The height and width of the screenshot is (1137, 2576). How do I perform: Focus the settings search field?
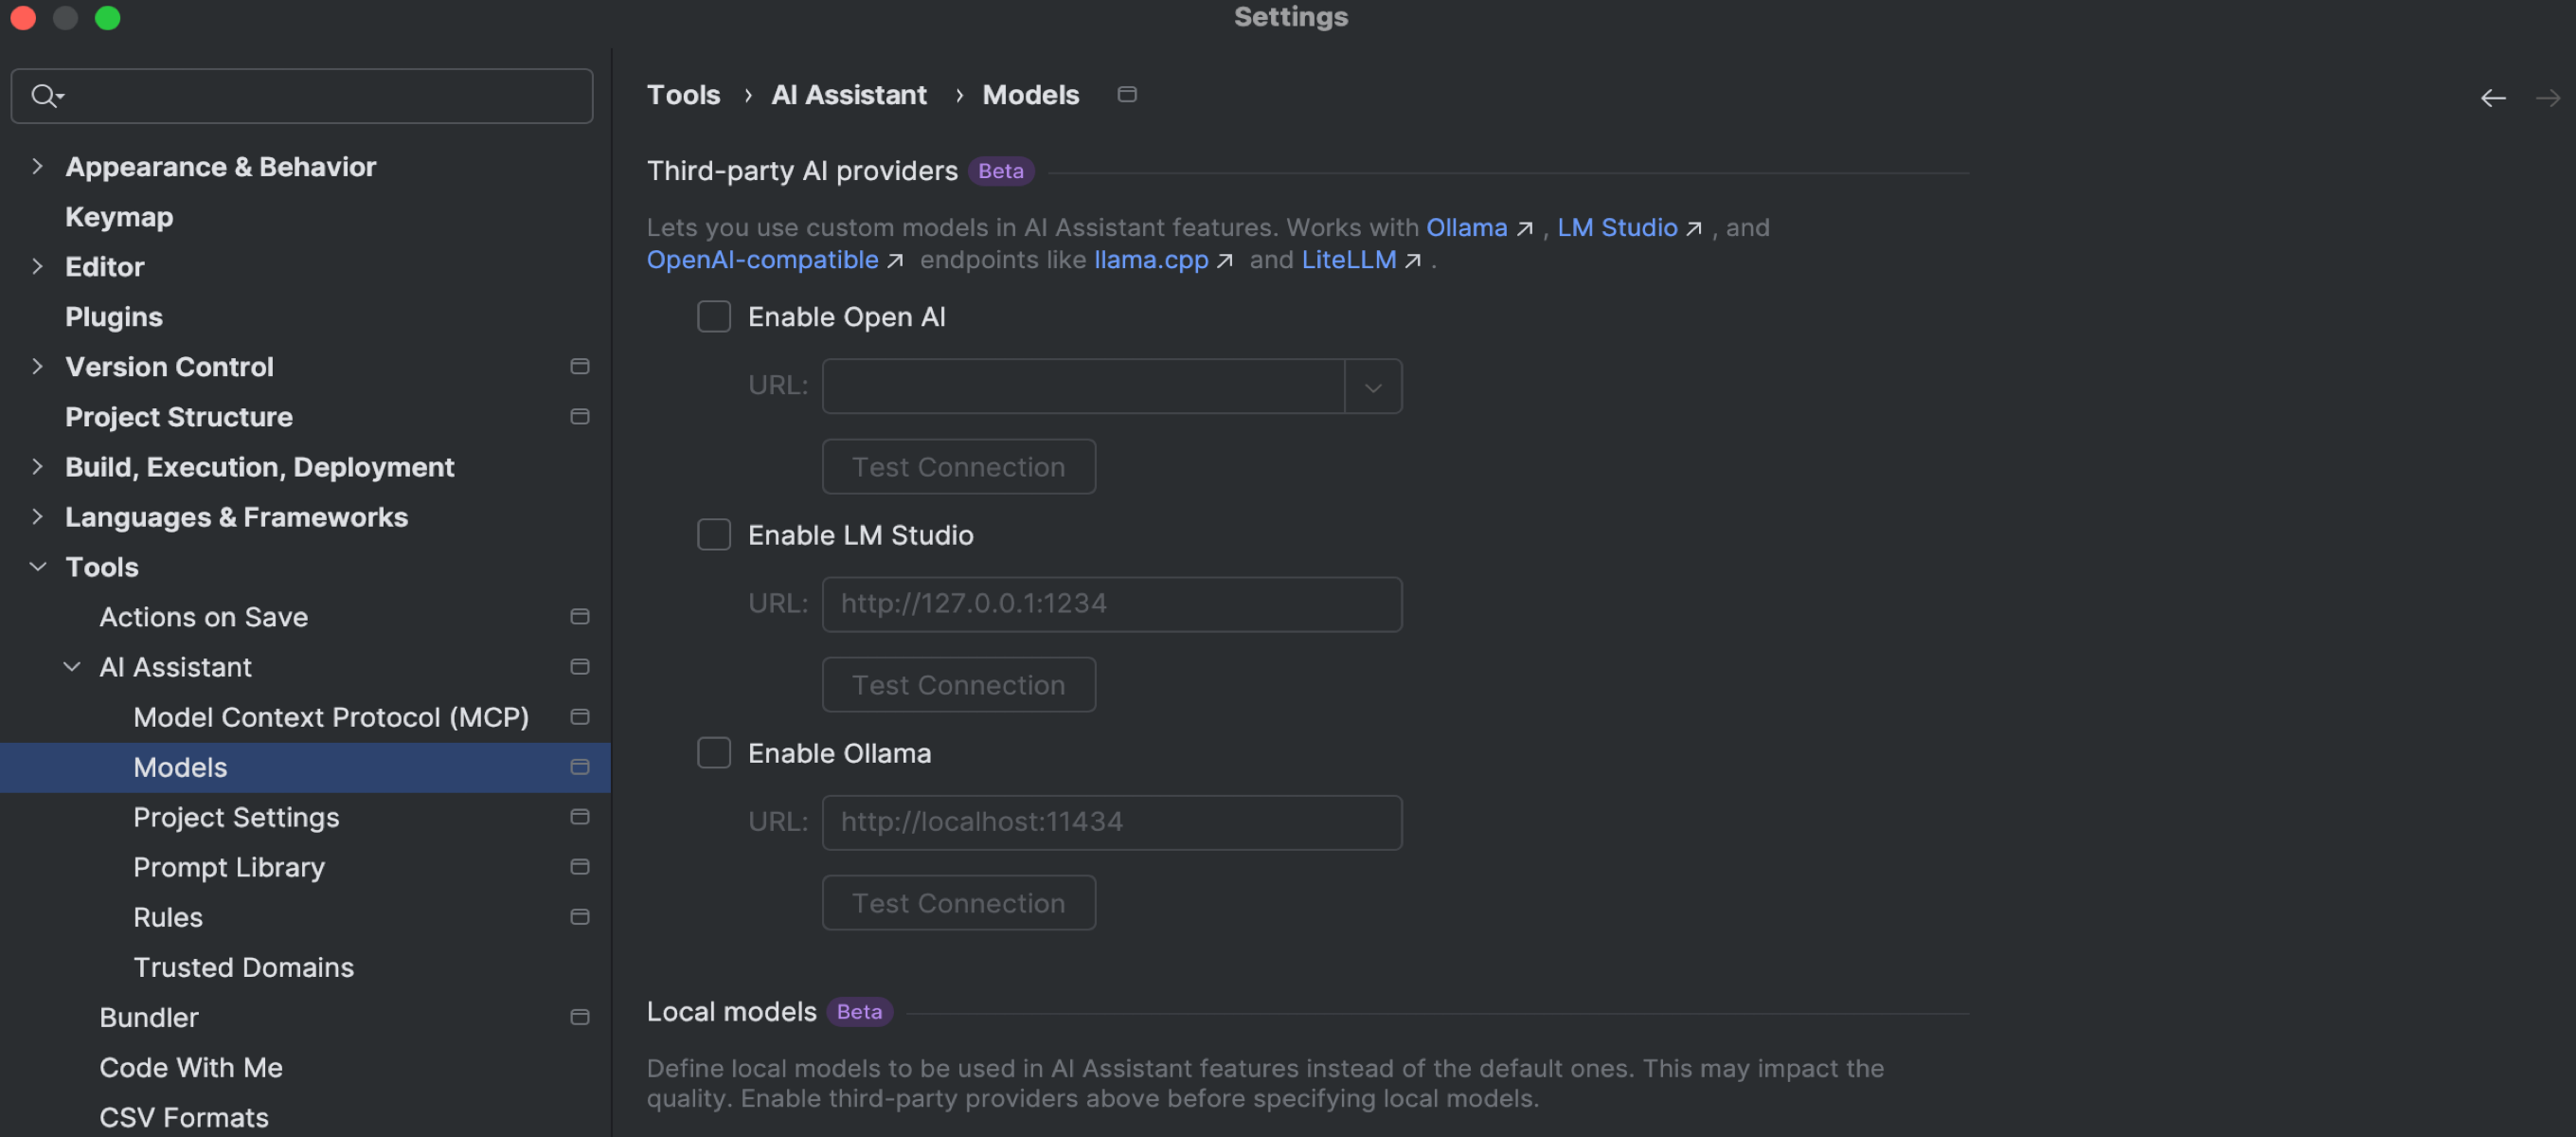[320, 96]
